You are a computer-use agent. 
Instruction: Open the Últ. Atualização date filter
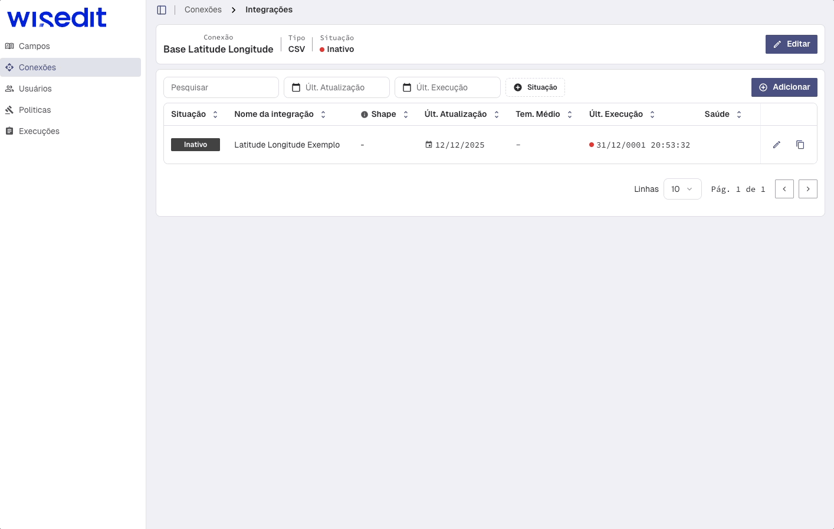(336, 87)
